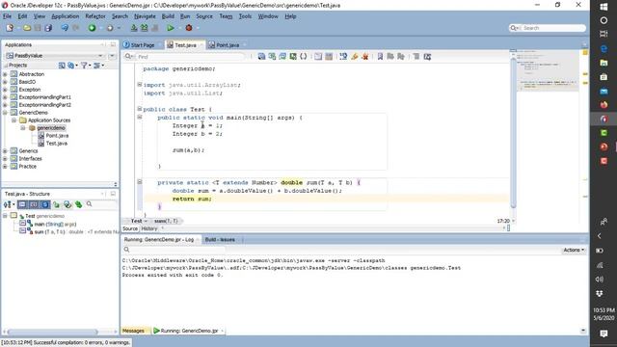Switch to the Build - Issues tab

220,239
